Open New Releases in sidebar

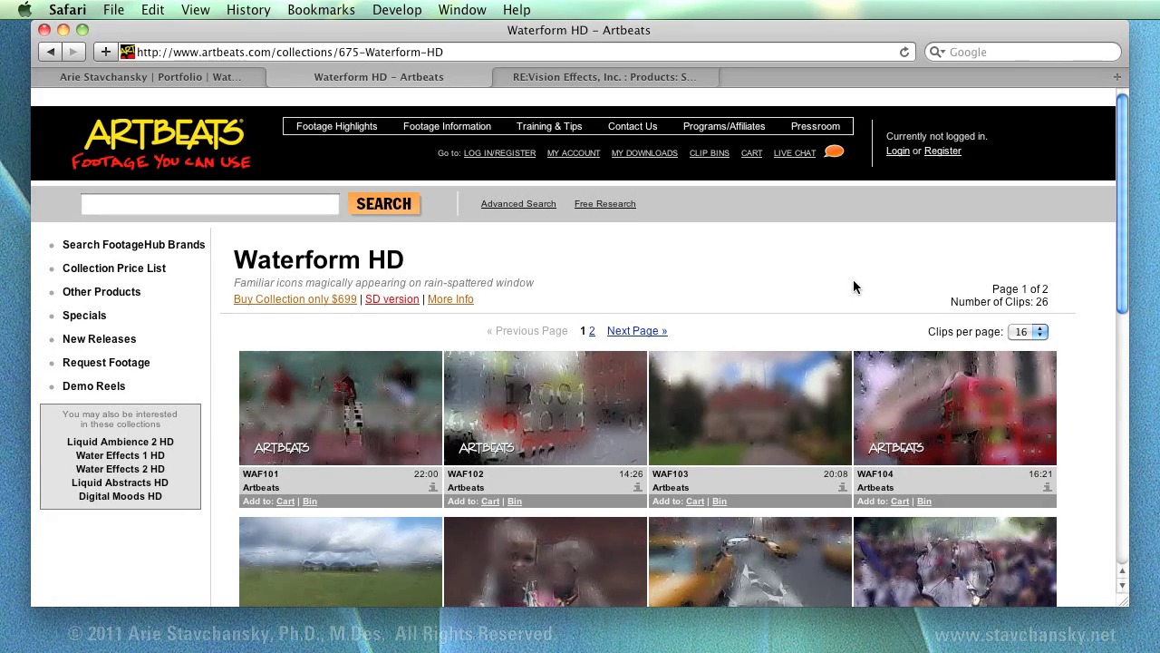click(x=99, y=339)
